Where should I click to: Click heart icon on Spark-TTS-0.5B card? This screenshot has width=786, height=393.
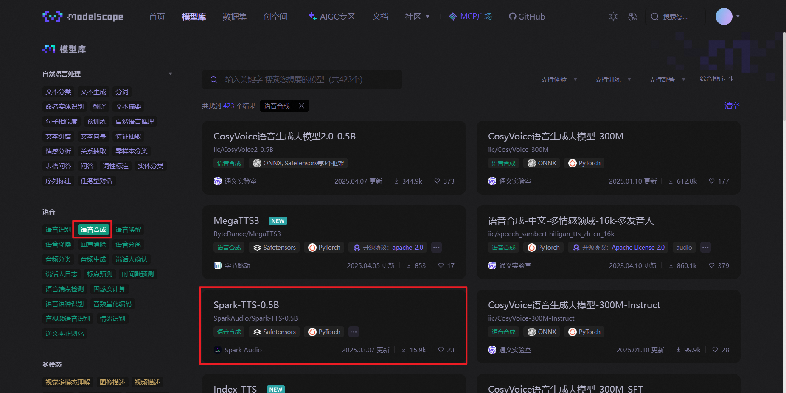441,350
